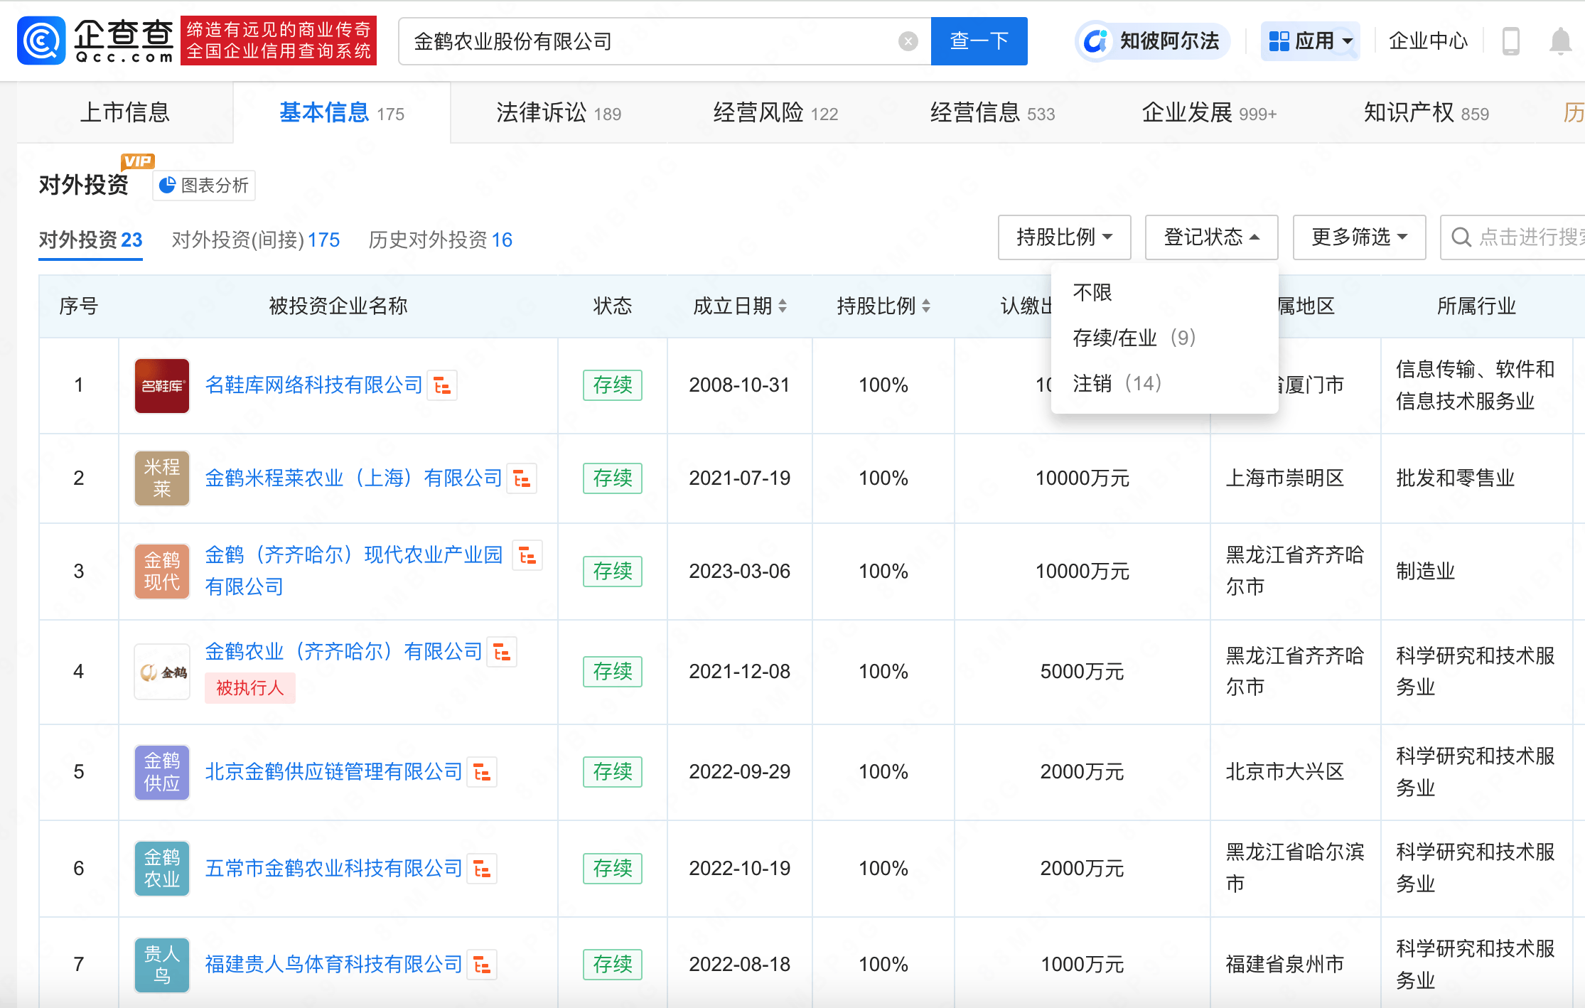Open equity tree icon for 金鹤农业（齐齐哈尔）有限公司
1585x1008 pixels.
tap(502, 652)
